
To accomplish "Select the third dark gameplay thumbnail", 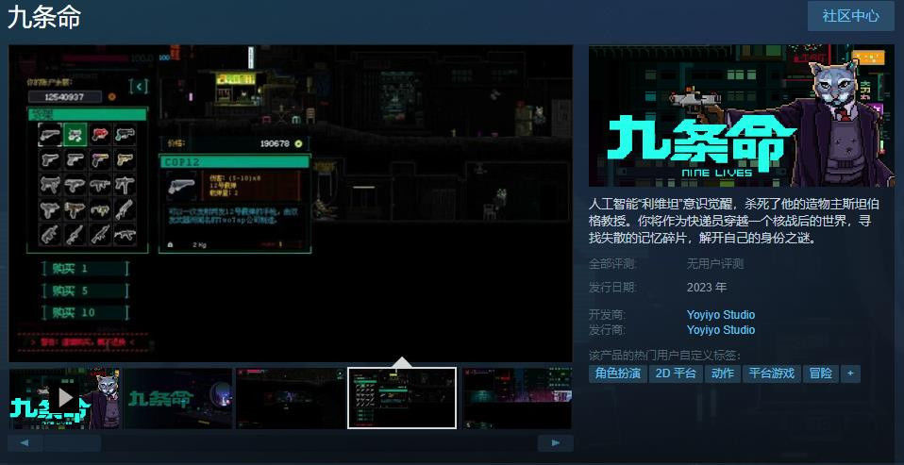I will point(290,398).
